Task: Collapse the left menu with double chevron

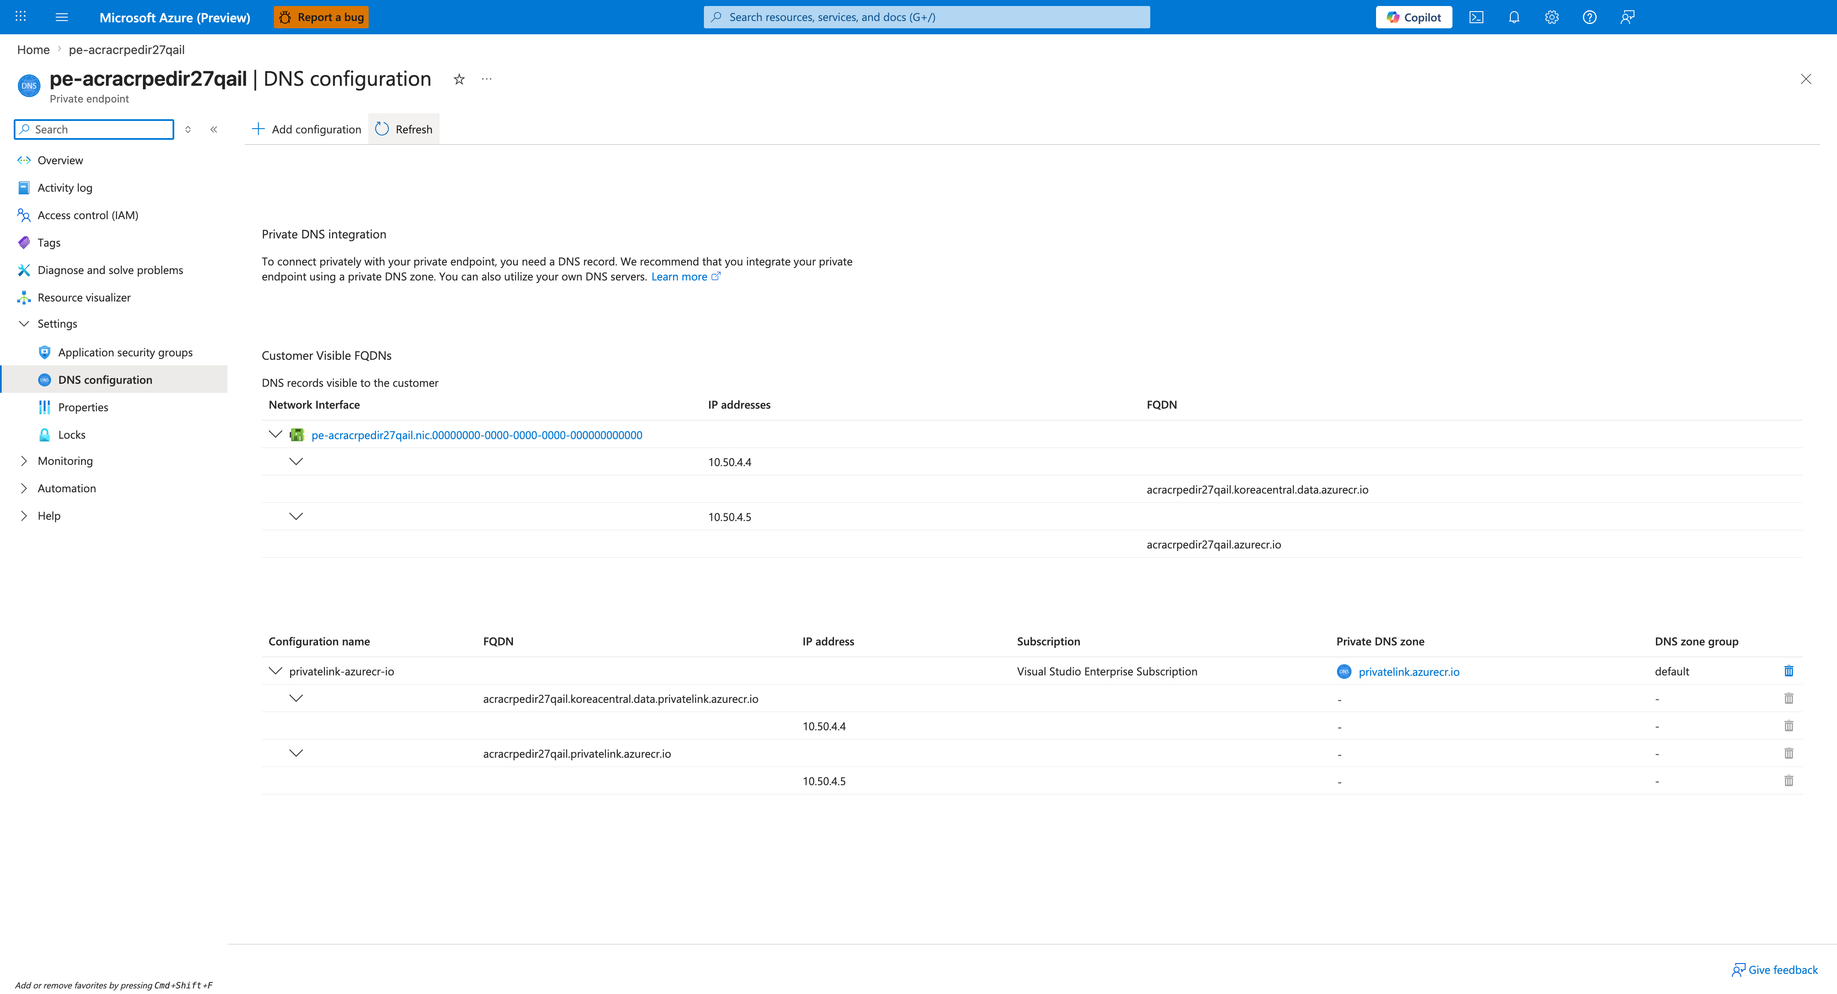Action: 214,129
